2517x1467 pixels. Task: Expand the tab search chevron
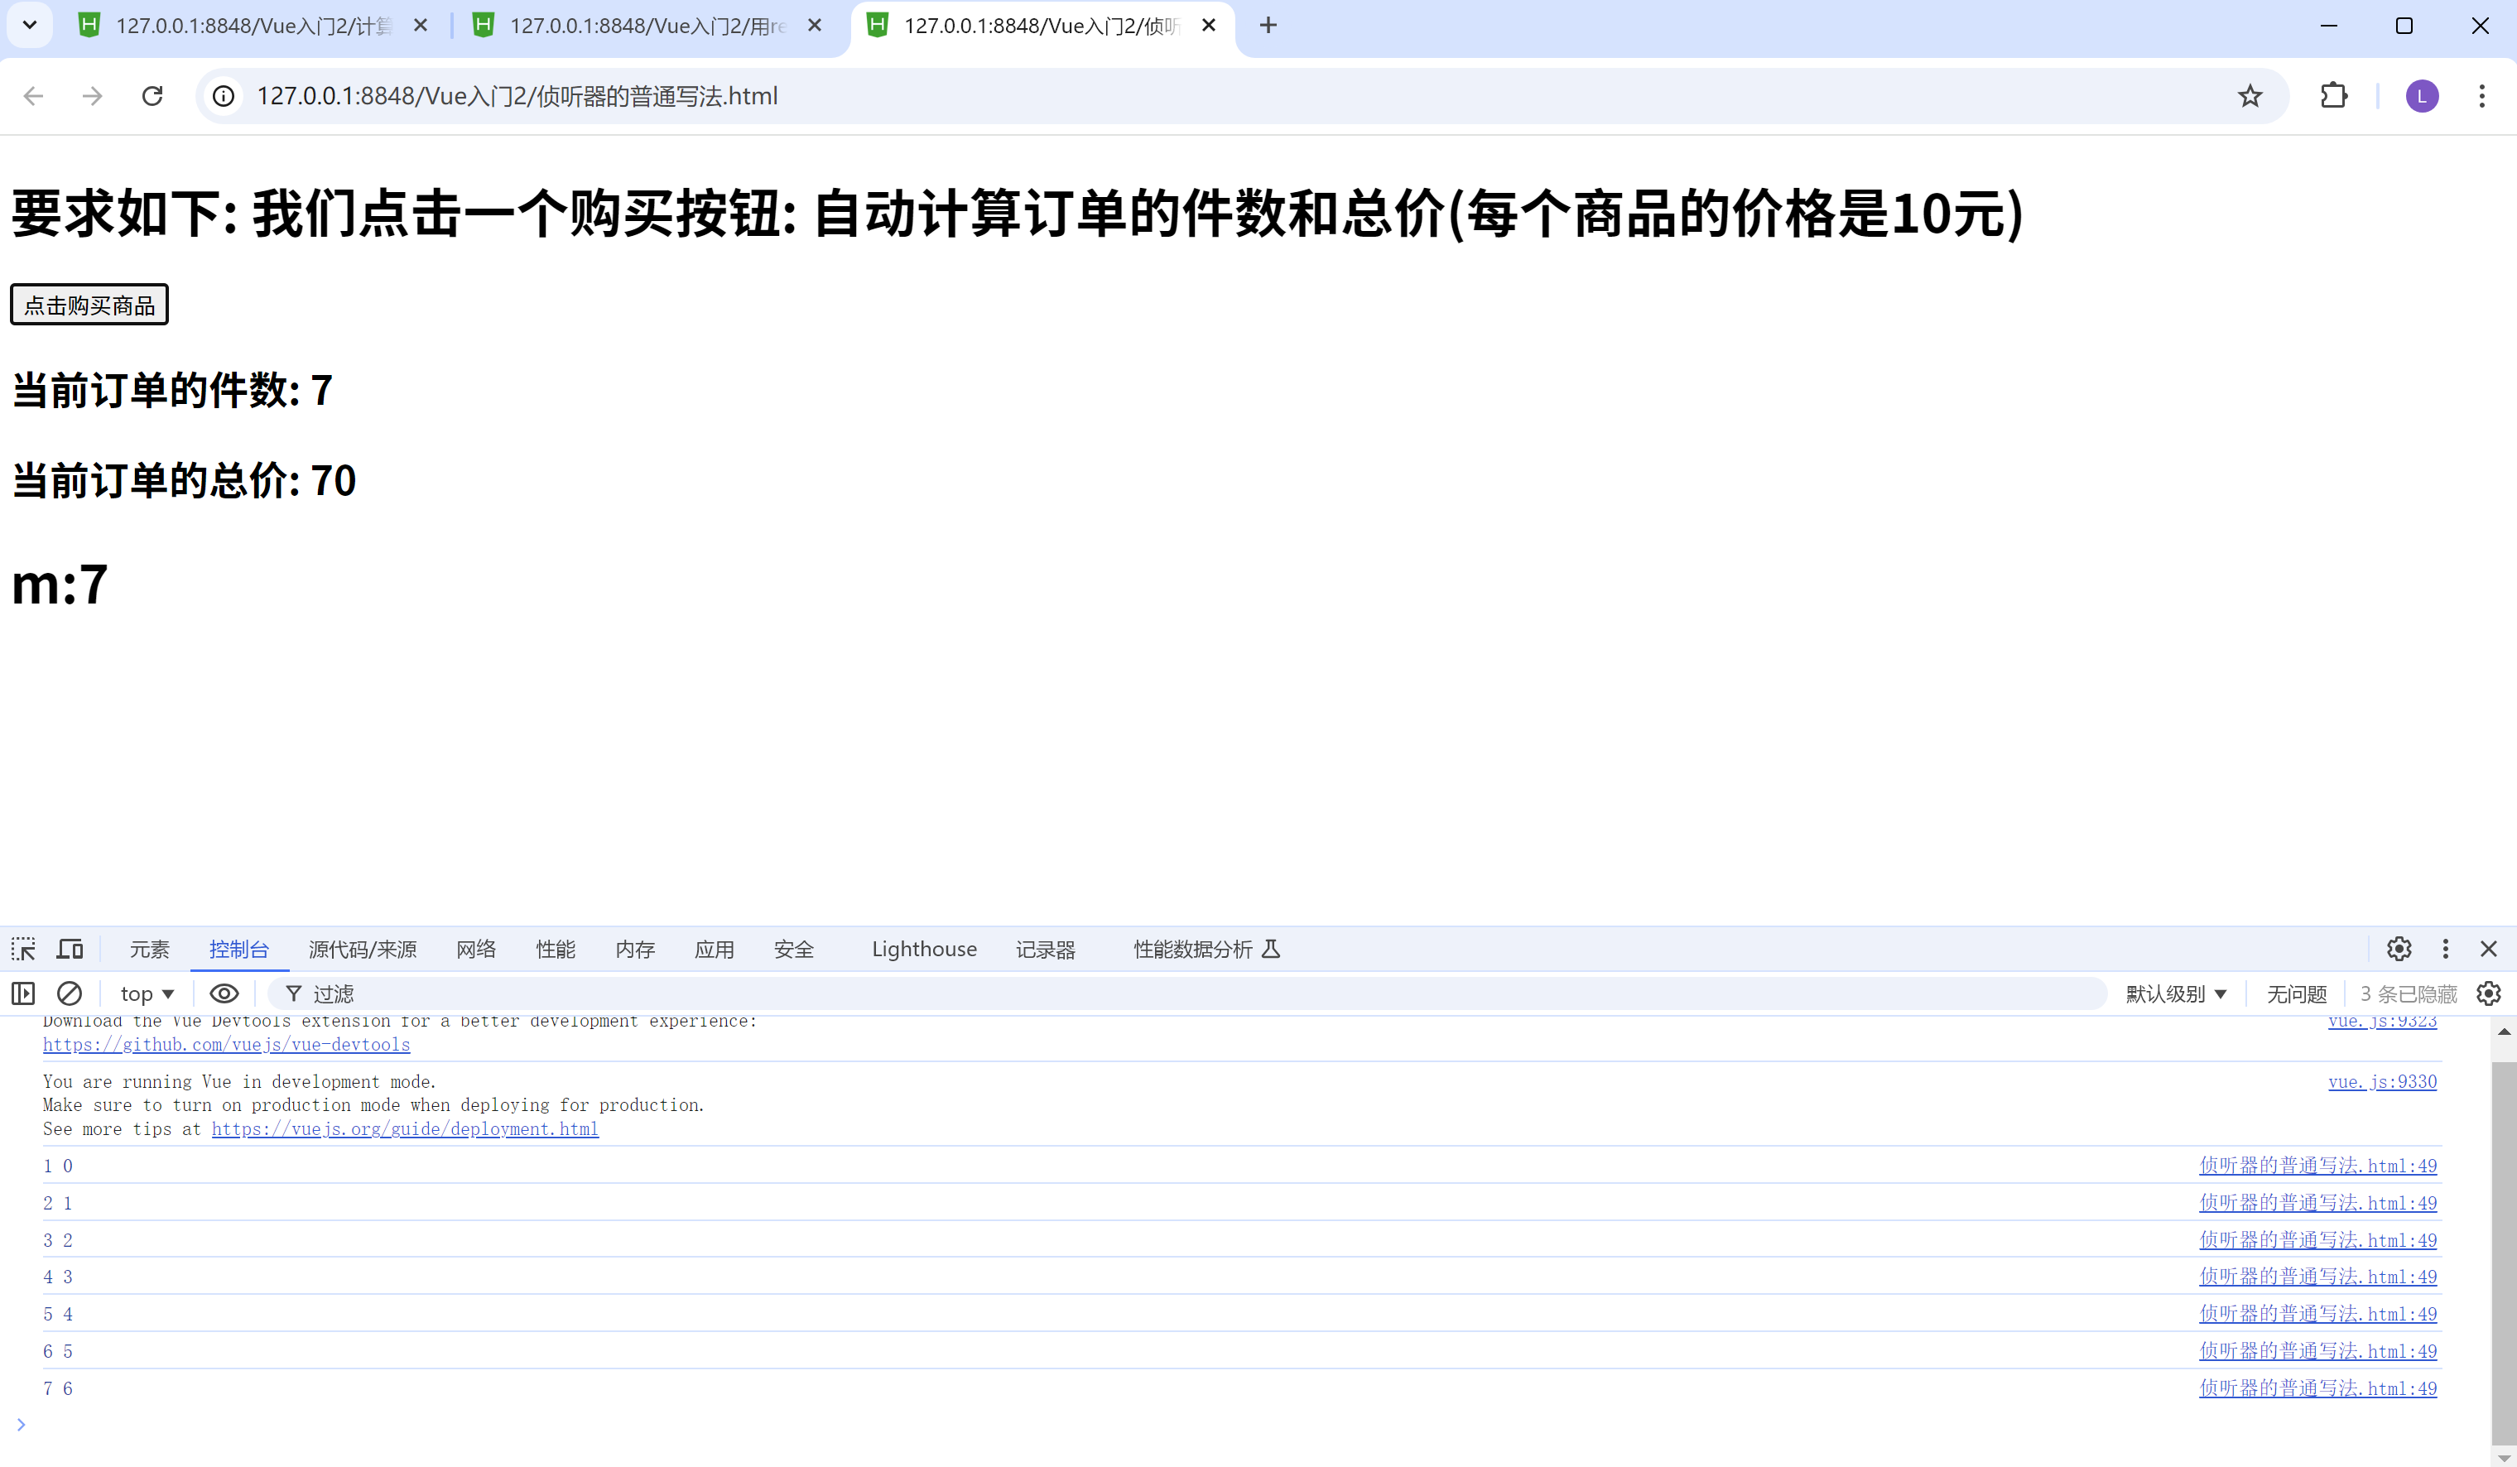point(30,25)
